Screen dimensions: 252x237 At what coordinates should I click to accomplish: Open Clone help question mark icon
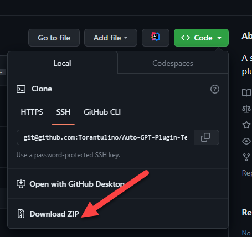coord(215,89)
